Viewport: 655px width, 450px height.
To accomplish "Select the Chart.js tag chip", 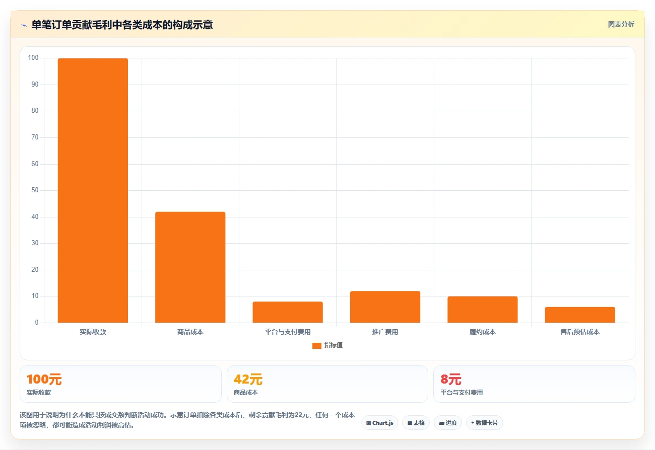I will [x=379, y=423].
